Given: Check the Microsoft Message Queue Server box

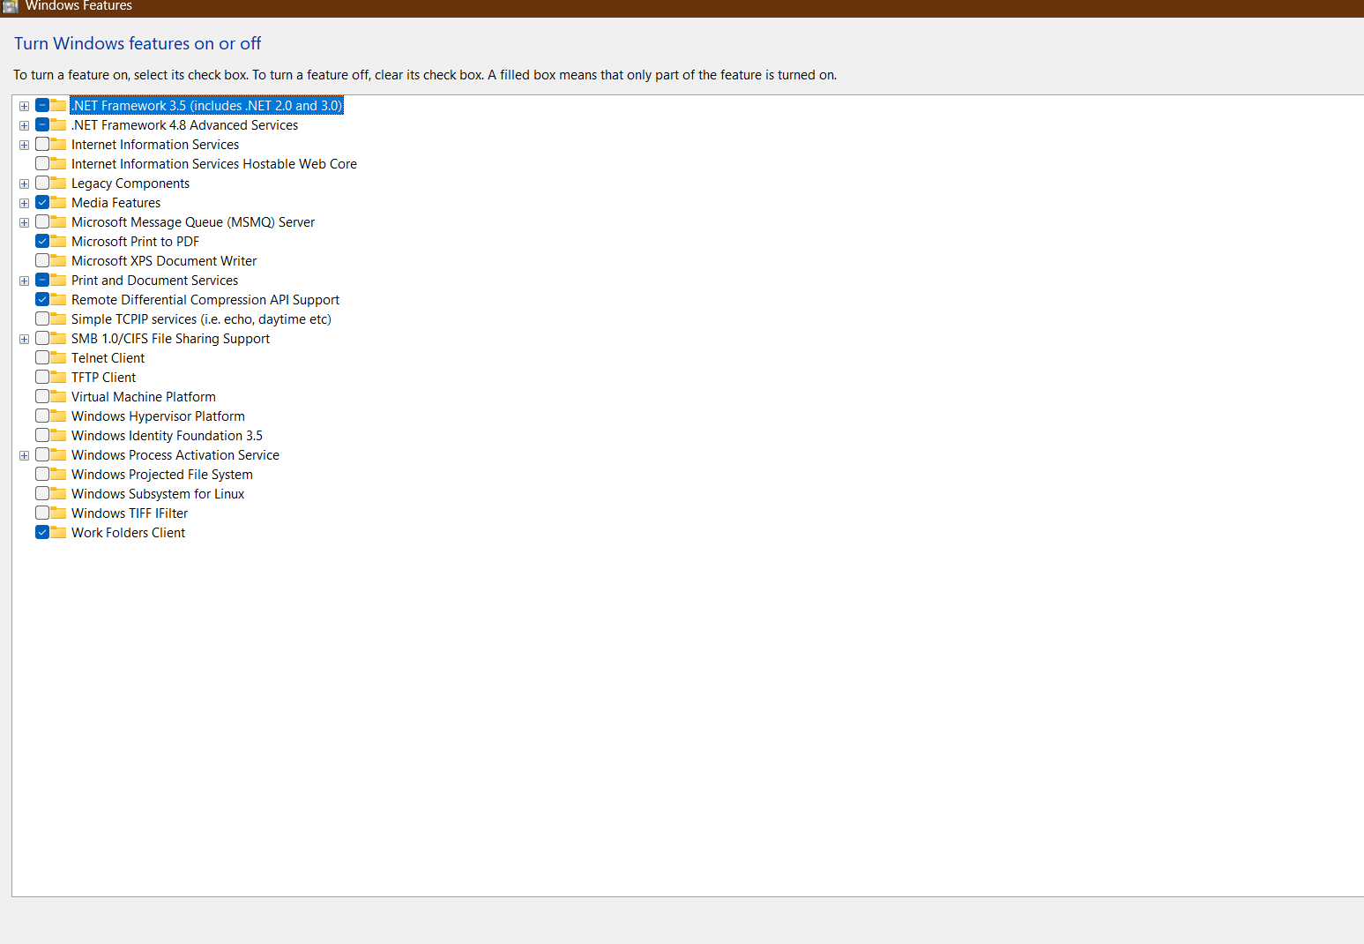Looking at the screenshot, I should pyautogui.click(x=42, y=221).
